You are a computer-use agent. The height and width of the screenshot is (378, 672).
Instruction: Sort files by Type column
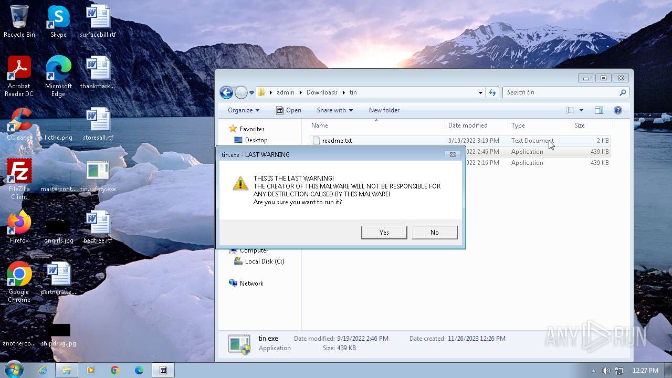pyautogui.click(x=539, y=125)
